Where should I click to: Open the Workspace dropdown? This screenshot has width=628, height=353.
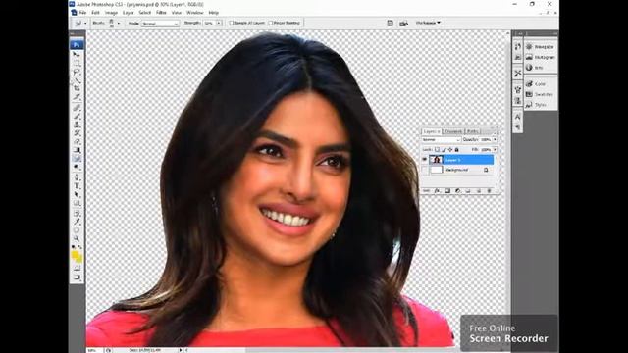click(428, 23)
